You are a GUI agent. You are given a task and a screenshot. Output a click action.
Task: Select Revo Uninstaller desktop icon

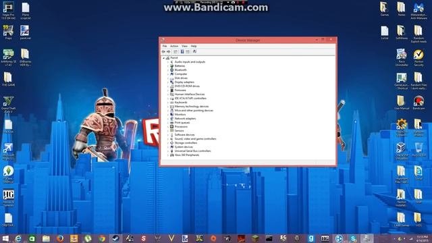pyautogui.click(x=402, y=57)
